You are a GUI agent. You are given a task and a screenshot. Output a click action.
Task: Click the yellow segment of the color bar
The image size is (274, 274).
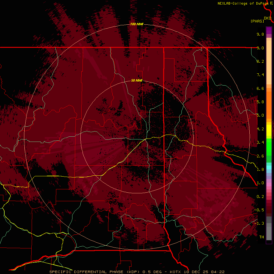point(269,130)
